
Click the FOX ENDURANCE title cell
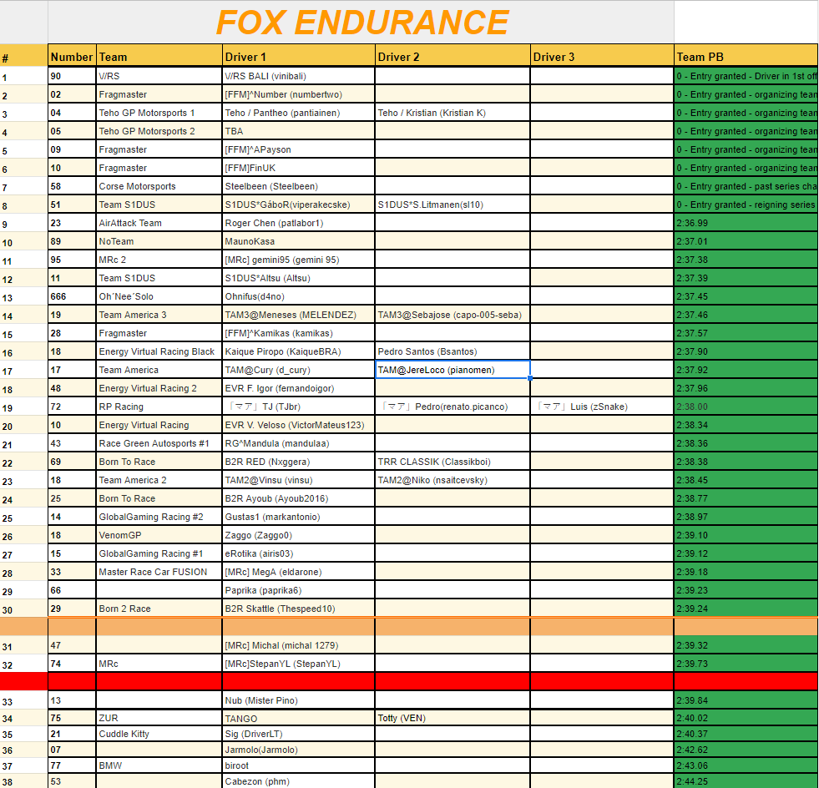[x=361, y=22]
